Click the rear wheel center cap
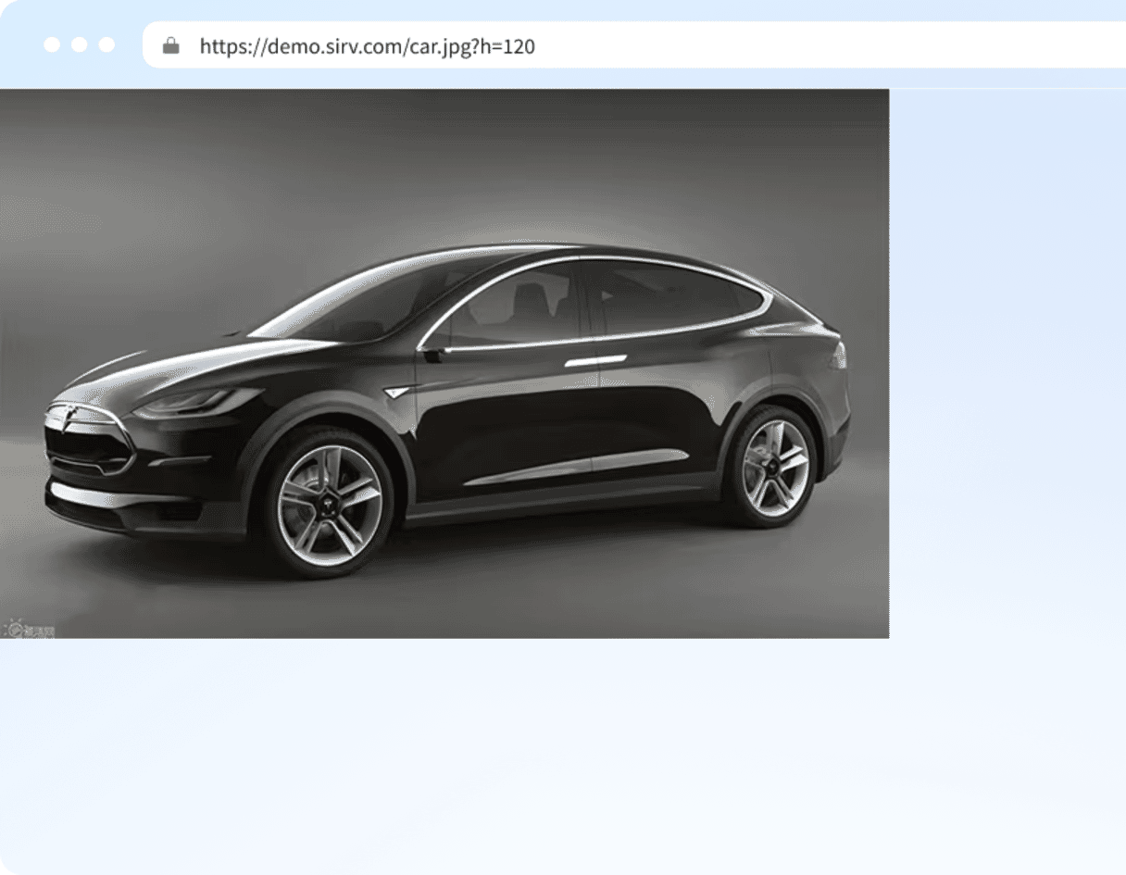Image resolution: width=1126 pixels, height=875 pixels. coord(775,468)
